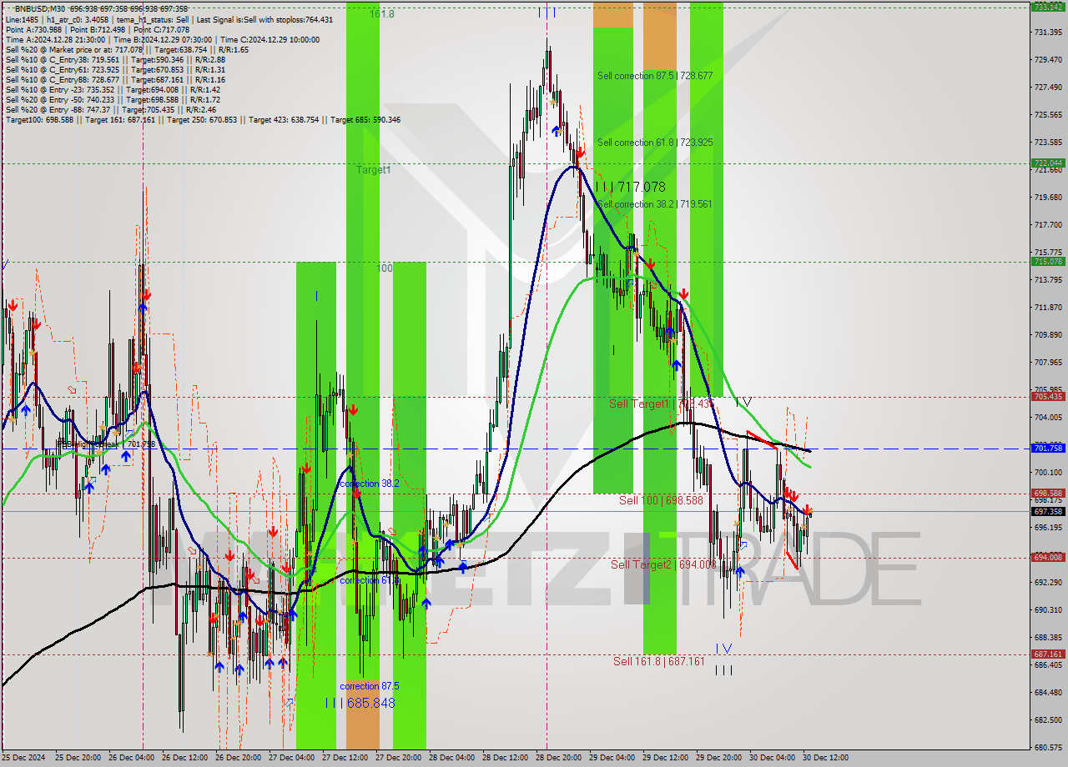Screen dimensions: 1068x767
Task: Click the green 715.078 price tag
Action: point(1048,262)
